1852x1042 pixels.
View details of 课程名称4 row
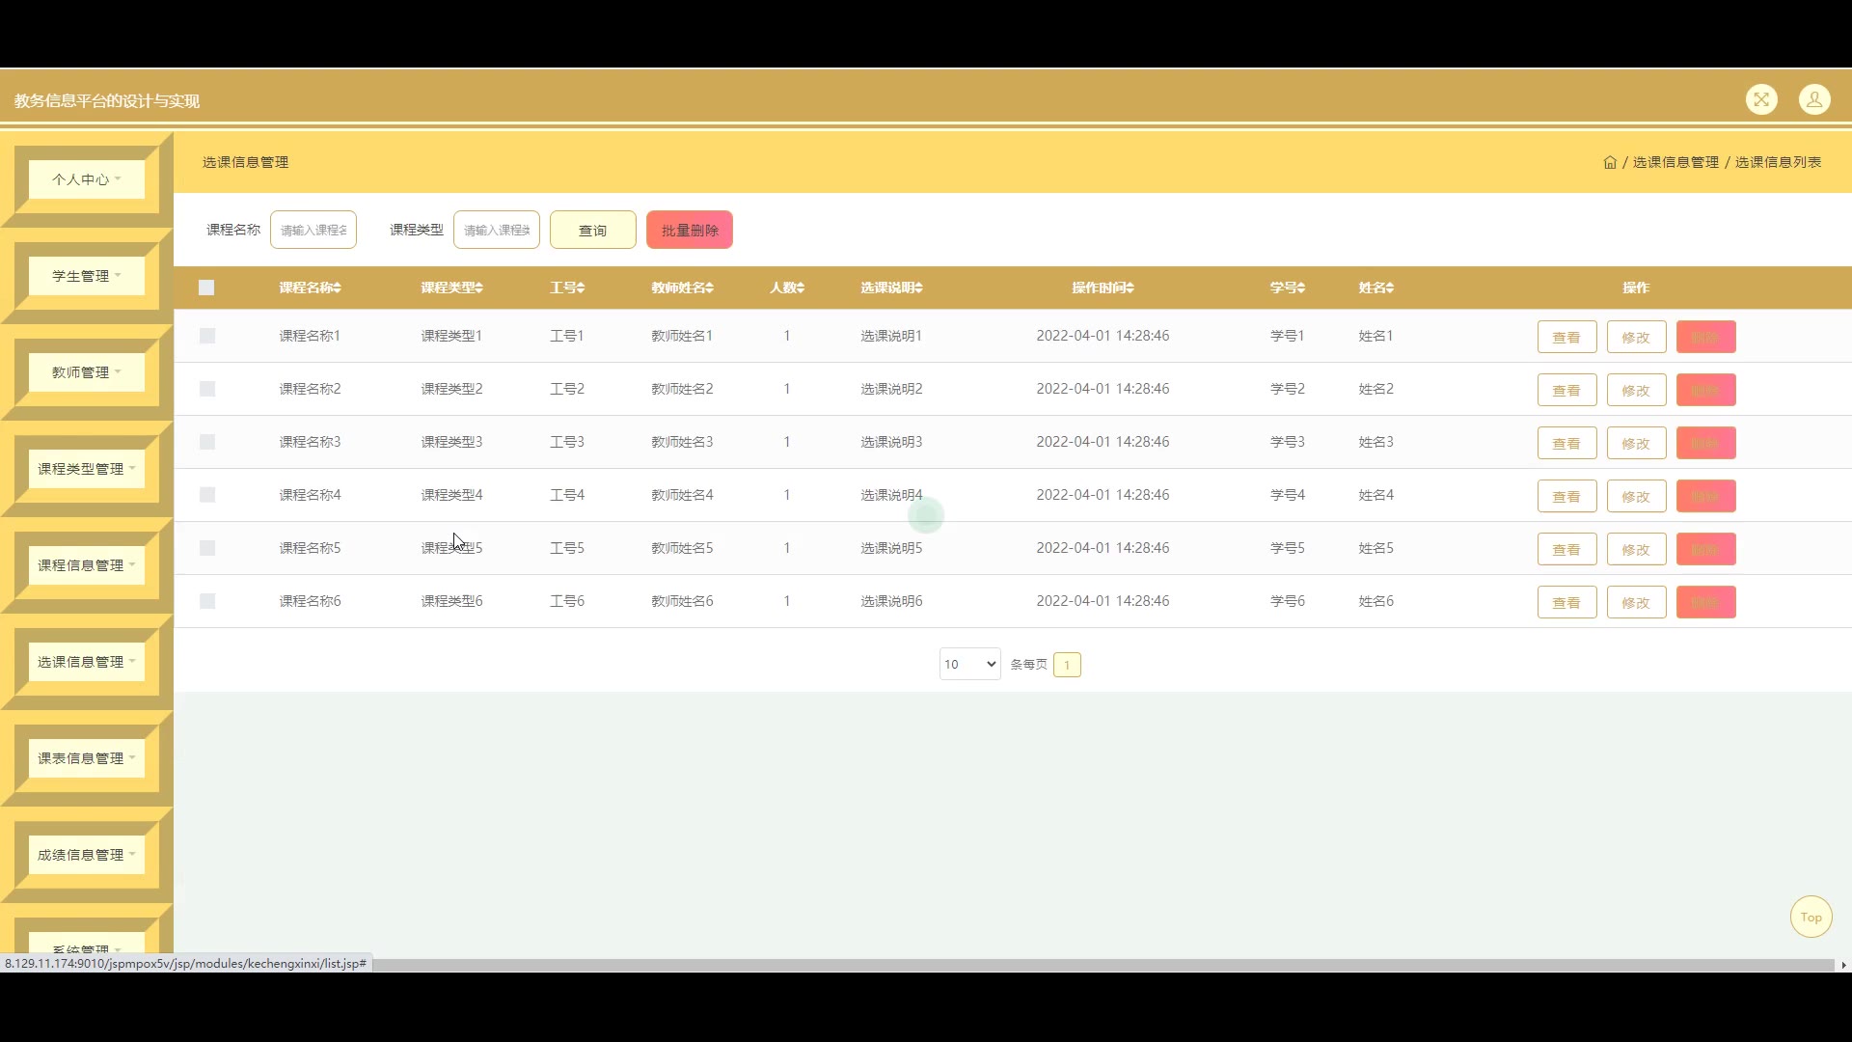pos(1566,496)
